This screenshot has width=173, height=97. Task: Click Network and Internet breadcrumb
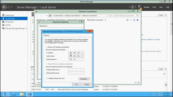(x=72, y=16)
